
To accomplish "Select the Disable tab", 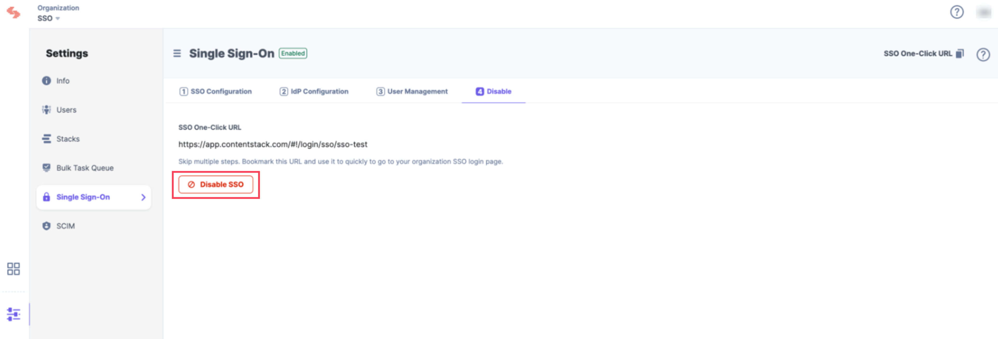I will click(494, 91).
